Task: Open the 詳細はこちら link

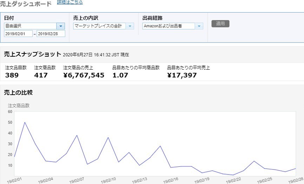Action: pos(70,2)
